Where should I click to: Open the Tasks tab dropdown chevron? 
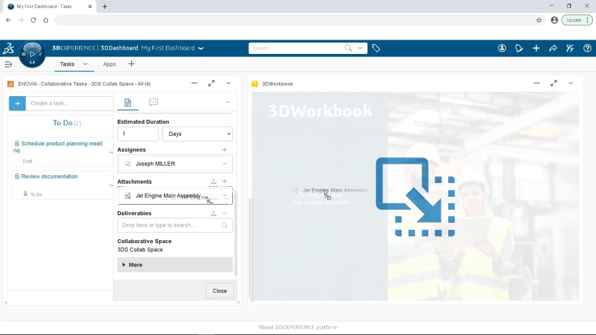pyautogui.click(x=85, y=64)
